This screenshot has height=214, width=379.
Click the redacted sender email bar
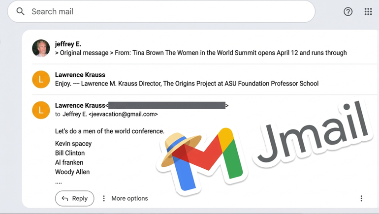tap(167, 105)
